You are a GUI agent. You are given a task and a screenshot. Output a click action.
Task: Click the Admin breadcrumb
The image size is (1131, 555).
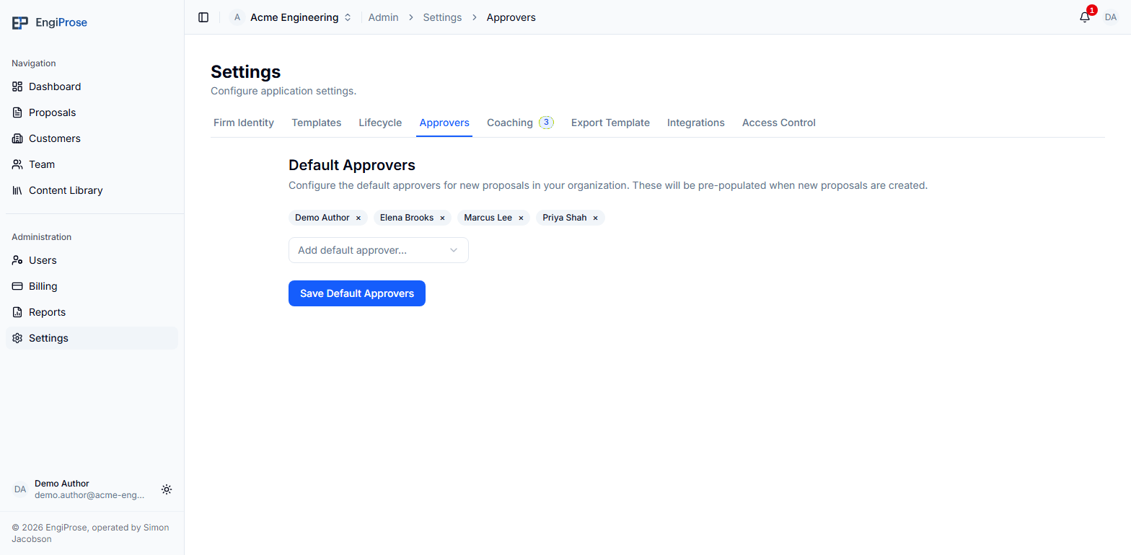coord(384,17)
